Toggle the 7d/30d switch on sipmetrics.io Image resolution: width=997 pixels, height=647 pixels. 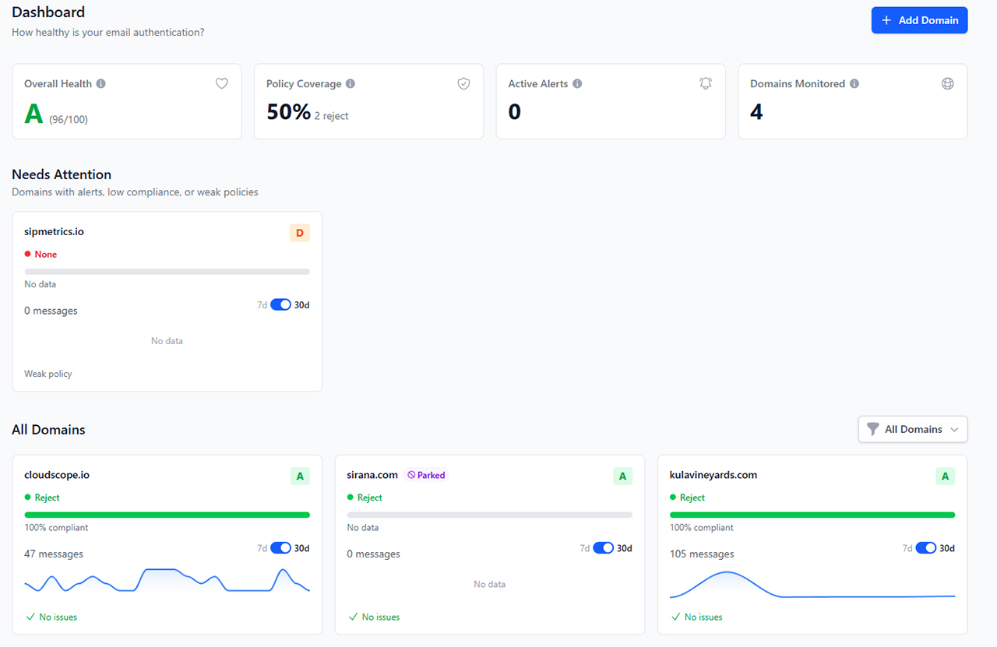click(x=280, y=304)
